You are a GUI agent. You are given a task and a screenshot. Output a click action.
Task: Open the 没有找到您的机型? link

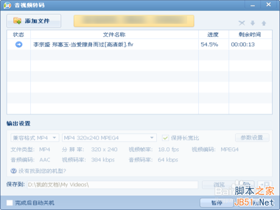click(x=42, y=171)
